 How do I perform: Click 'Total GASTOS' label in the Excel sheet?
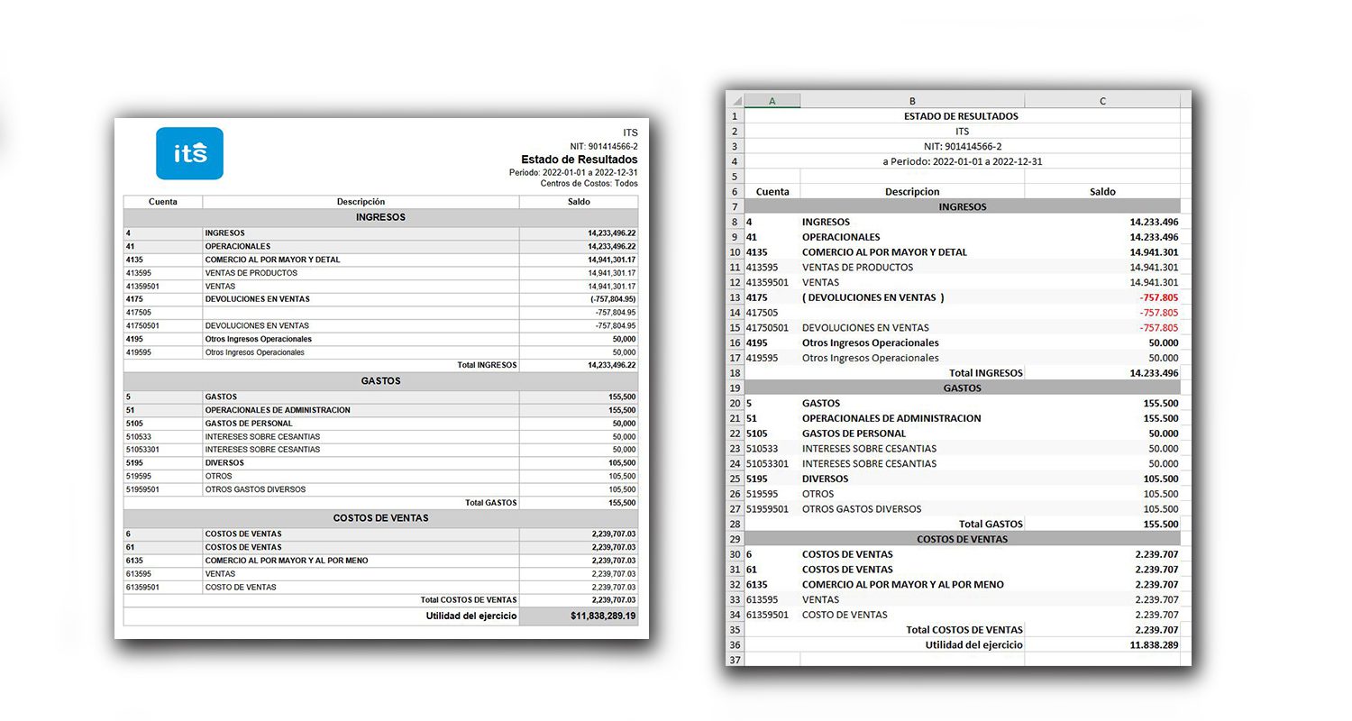(x=991, y=524)
